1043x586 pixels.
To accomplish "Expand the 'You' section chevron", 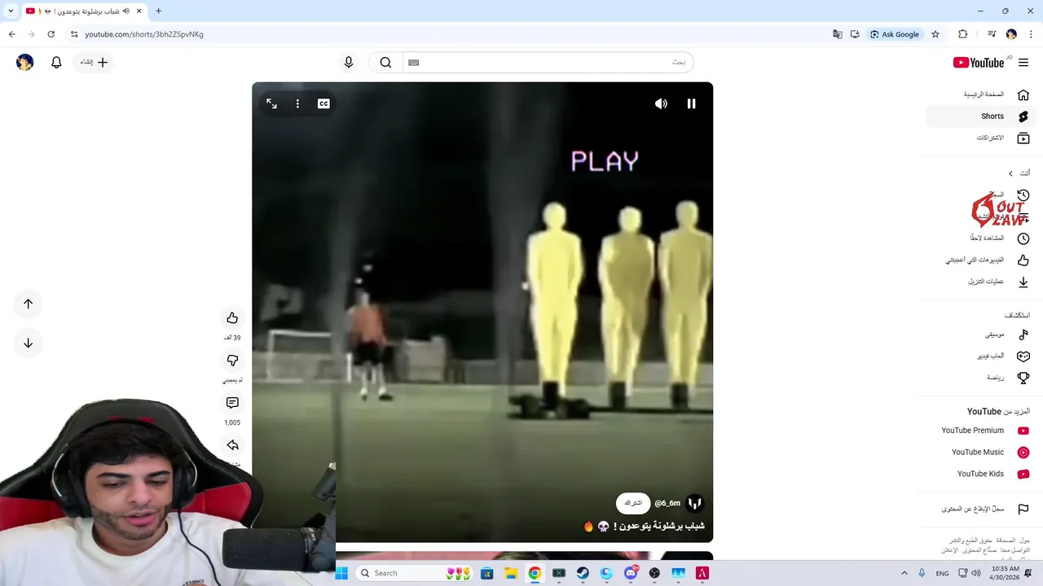I will click(x=1010, y=173).
